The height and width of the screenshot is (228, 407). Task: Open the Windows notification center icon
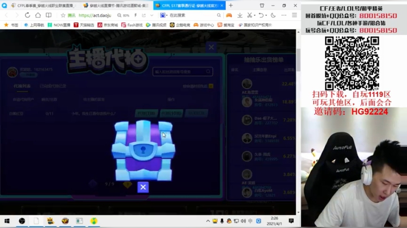coord(291,221)
